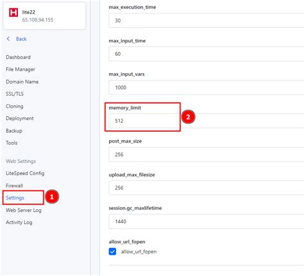
Task: Click the back chevron arrow icon
Action: [x=8, y=39]
